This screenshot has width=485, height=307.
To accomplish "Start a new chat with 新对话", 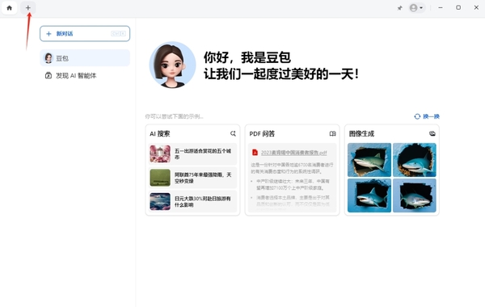I will point(85,34).
